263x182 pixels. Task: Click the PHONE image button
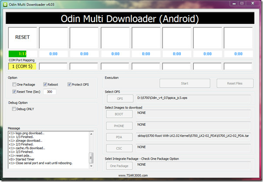119,126
